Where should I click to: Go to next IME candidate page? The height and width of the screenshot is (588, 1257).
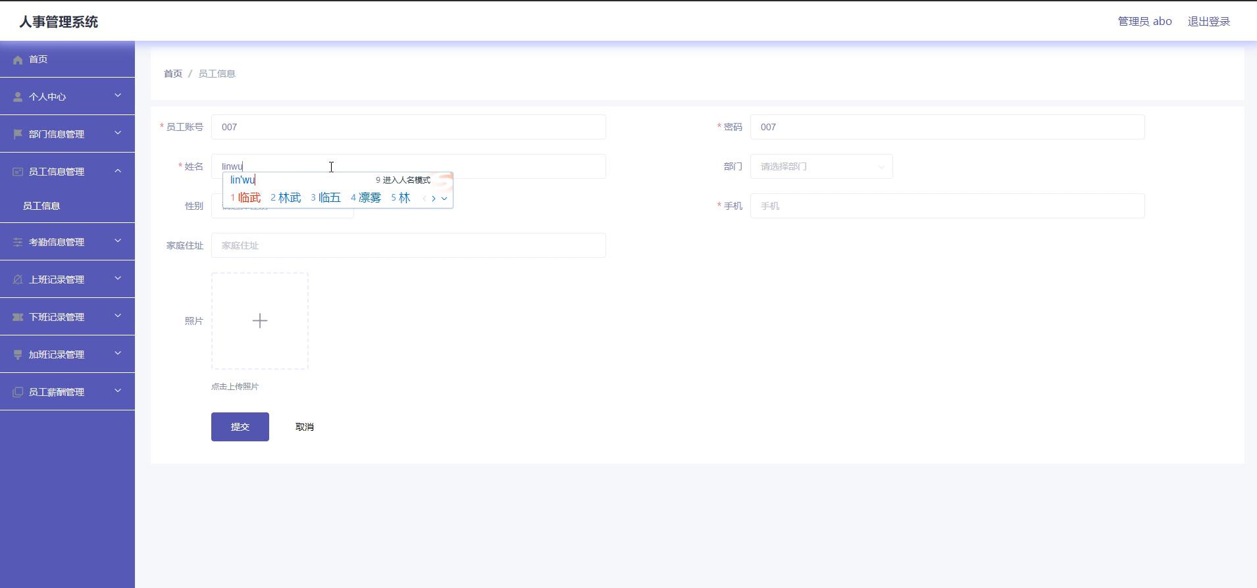pos(434,198)
